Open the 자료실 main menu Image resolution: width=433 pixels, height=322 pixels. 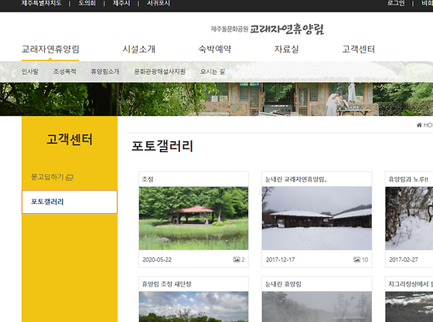pos(286,49)
